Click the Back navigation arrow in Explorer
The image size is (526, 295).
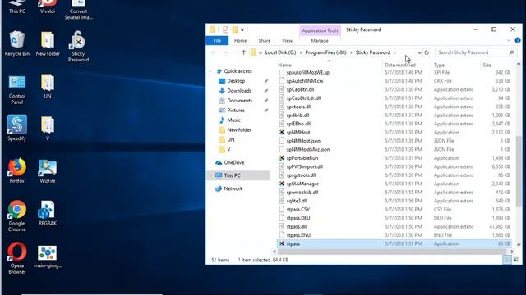pos(214,52)
